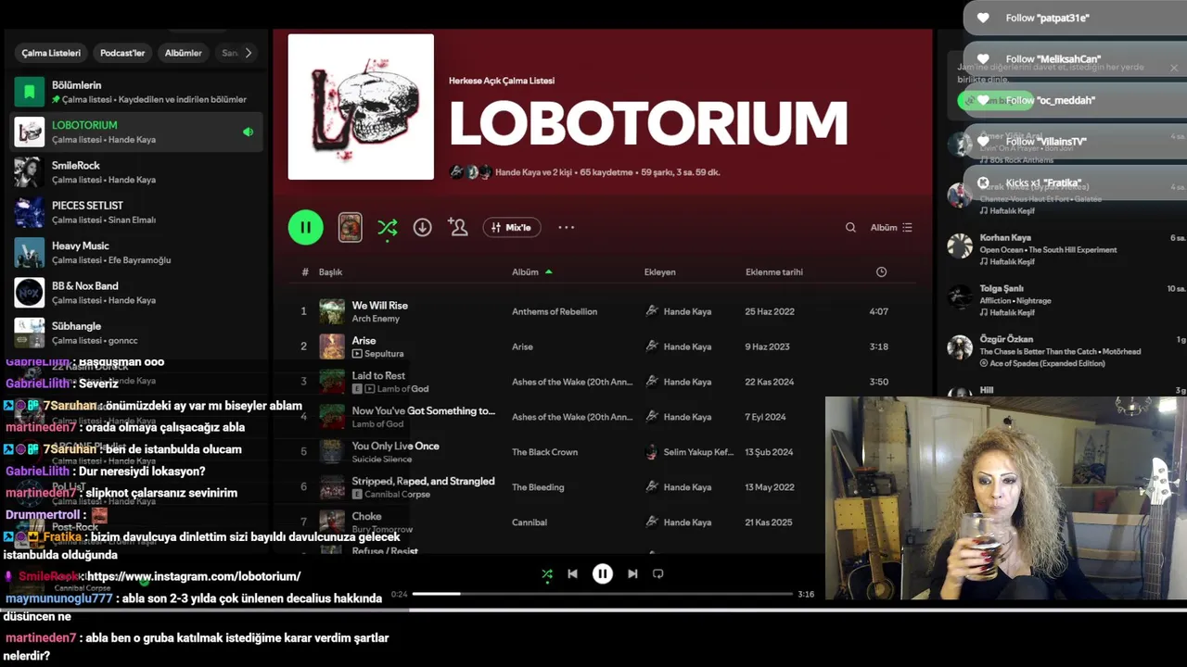Image resolution: width=1187 pixels, height=667 pixels.
Task: Open the Mix'le option
Action: point(512,227)
